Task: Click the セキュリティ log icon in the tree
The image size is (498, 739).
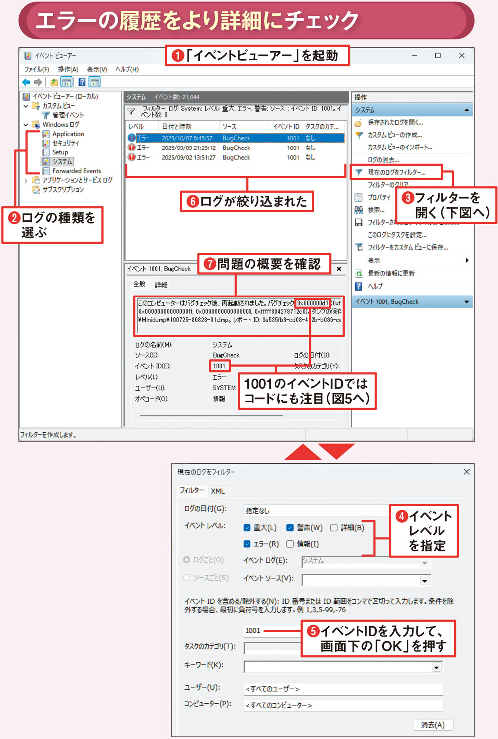Action: click(46, 143)
